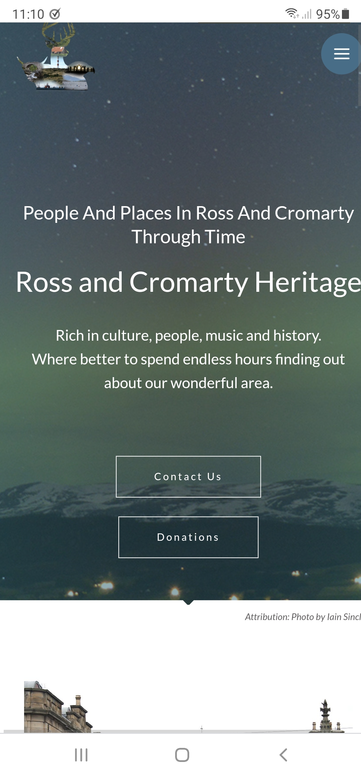Tap the checkmark notification icon
Image resolution: width=361 pixels, height=775 pixels.
click(55, 13)
